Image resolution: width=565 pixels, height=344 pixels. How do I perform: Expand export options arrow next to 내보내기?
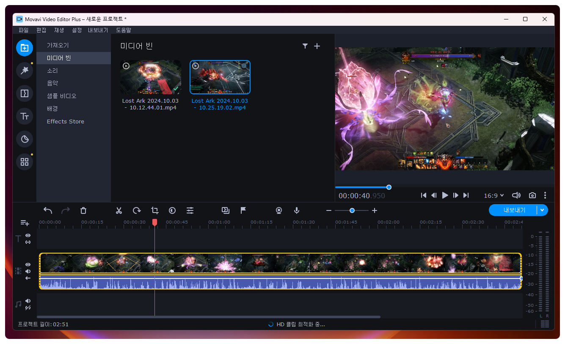pyautogui.click(x=543, y=210)
